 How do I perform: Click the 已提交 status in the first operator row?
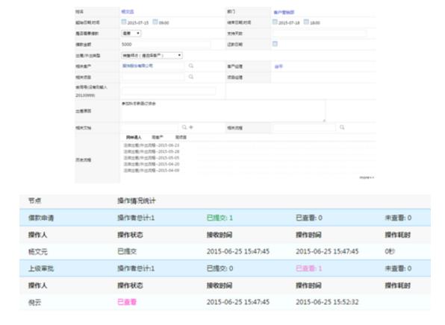[x=127, y=251]
